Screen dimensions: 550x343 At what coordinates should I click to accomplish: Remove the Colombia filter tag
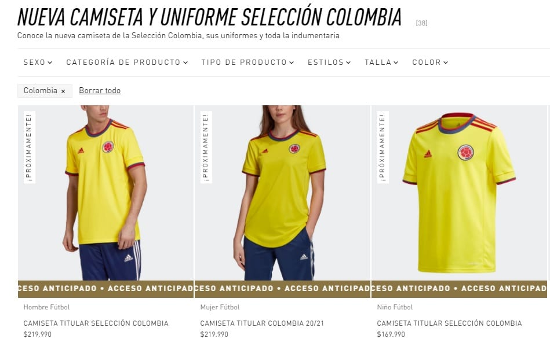[x=63, y=91]
